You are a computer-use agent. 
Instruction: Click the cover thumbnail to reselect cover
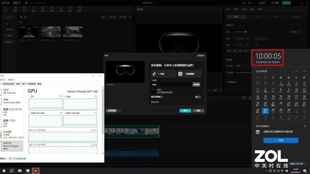[154, 91]
